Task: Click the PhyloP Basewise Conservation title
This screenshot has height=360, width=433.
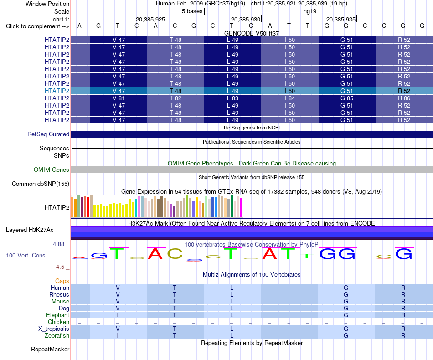Action: pyautogui.click(x=252, y=244)
